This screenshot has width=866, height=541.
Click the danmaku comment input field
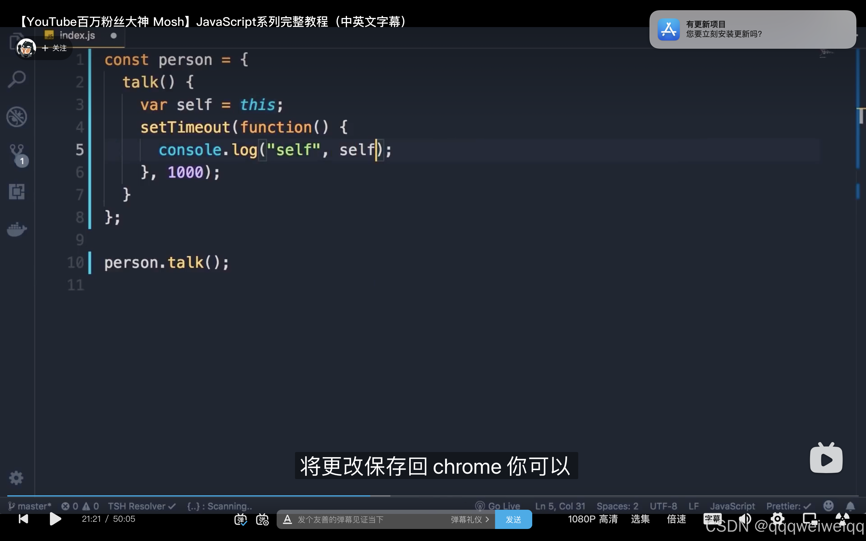pyautogui.click(x=358, y=520)
